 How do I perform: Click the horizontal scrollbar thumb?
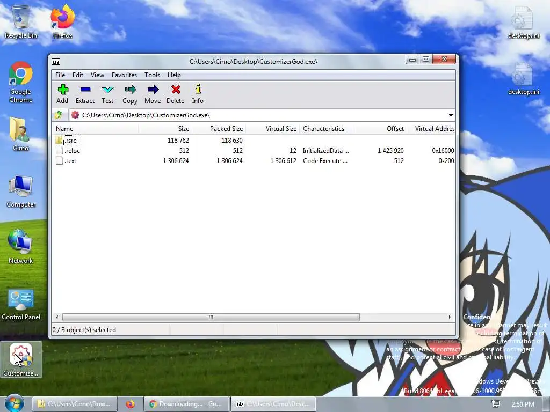[211, 318]
